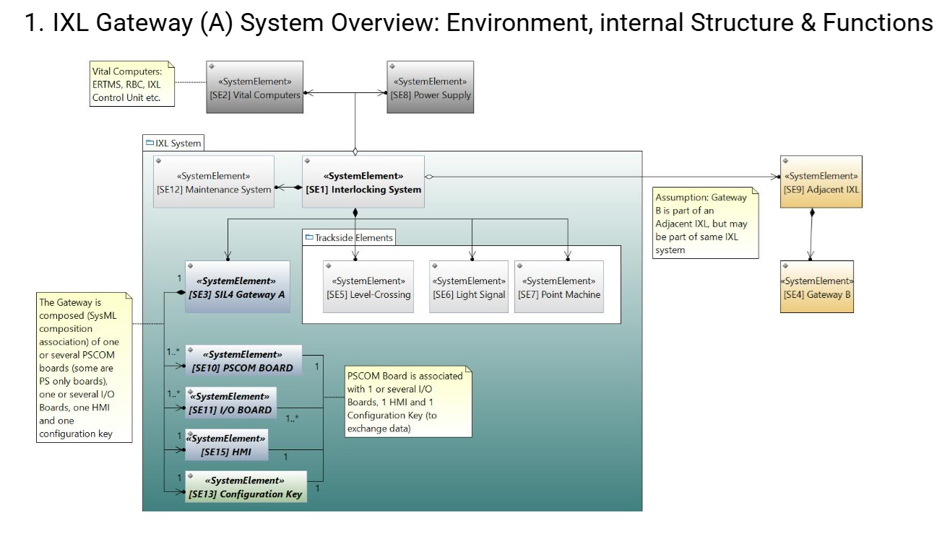
Task: Select the [SE15] HMI block
Action: click(227, 444)
